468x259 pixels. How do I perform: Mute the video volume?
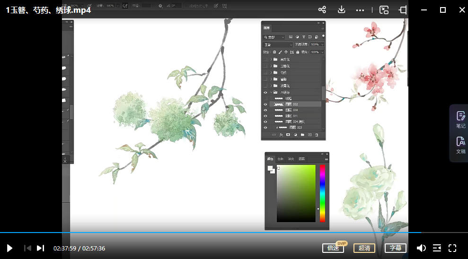pos(421,248)
